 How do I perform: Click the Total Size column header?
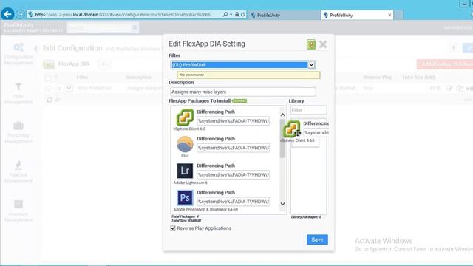coord(418,78)
